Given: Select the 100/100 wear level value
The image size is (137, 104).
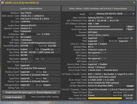Looking at the screenshot, I should (129, 98).
